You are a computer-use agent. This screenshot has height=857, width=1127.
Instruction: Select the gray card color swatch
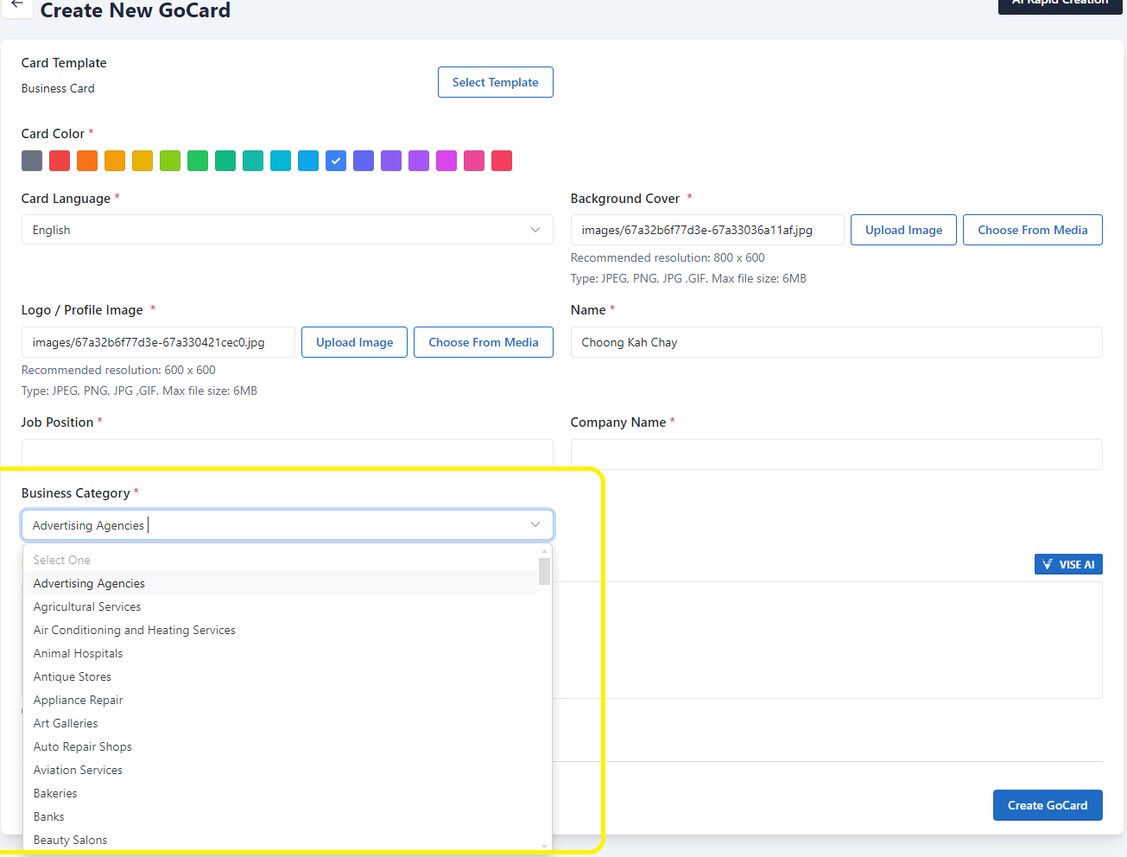tap(32, 161)
